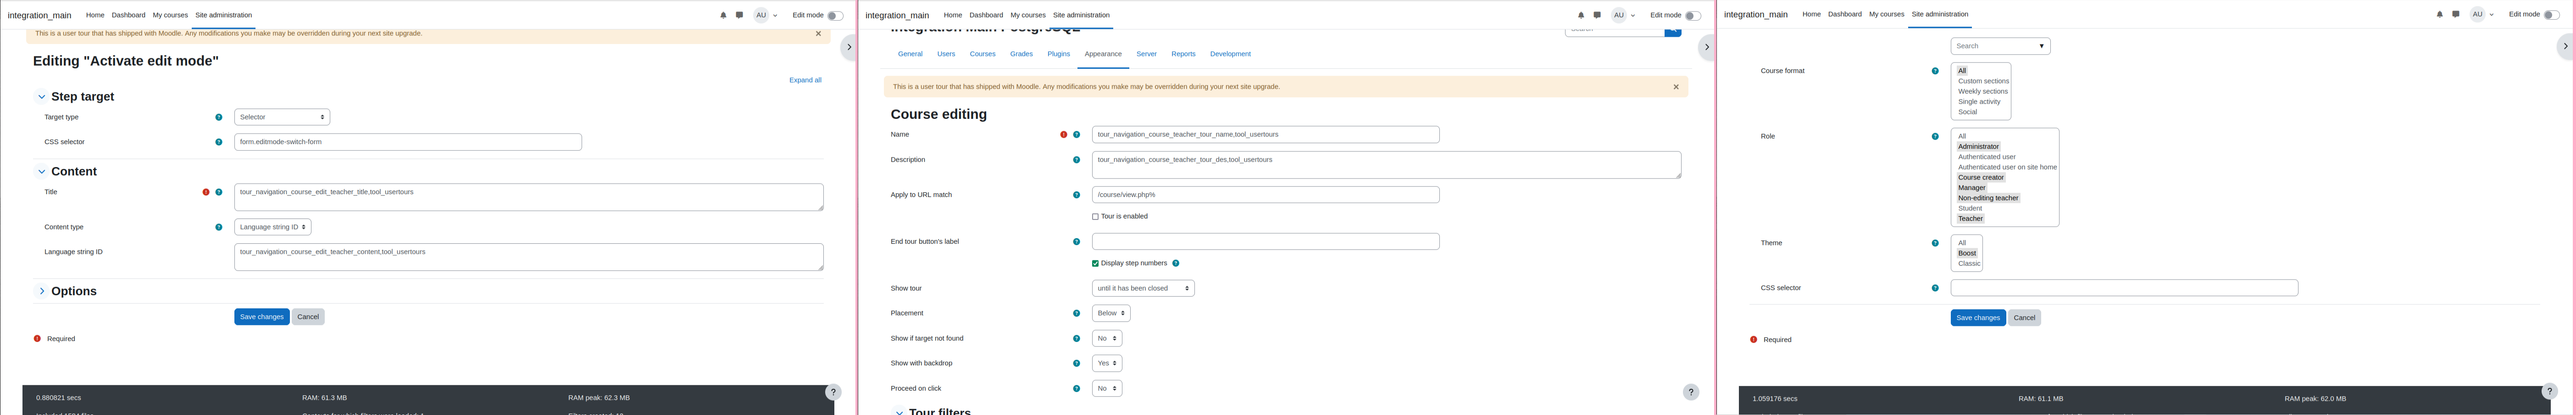Click Cancel button in left window
Image resolution: width=2576 pixels, height=415 pixels.
pyautogui.click(x=308, y=317)
